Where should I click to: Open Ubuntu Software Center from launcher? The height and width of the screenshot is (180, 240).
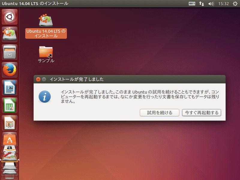(10, 139)
